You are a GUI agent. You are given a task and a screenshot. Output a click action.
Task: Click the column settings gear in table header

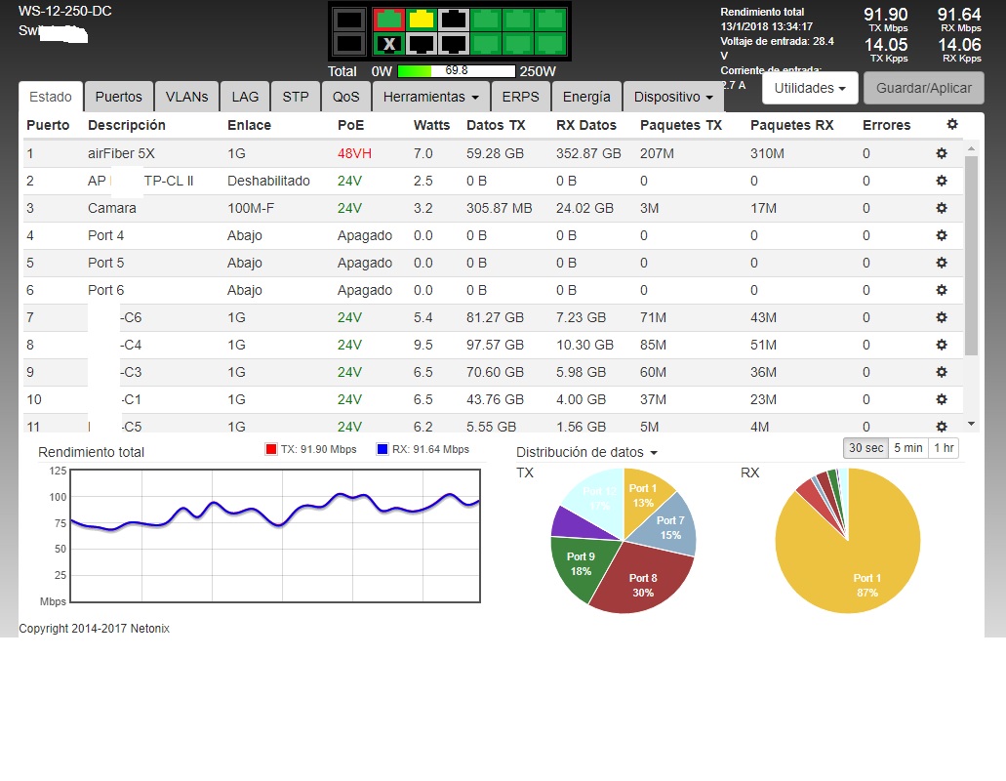pyautogui.click(x=951, y=125)
